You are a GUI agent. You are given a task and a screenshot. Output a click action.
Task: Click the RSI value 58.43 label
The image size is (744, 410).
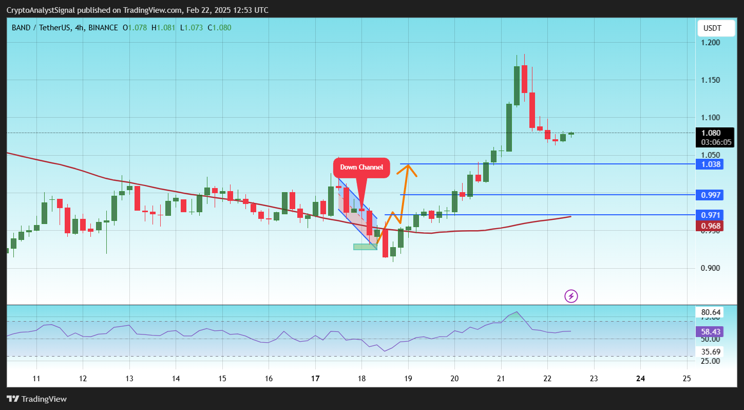(x=709, y=332)
